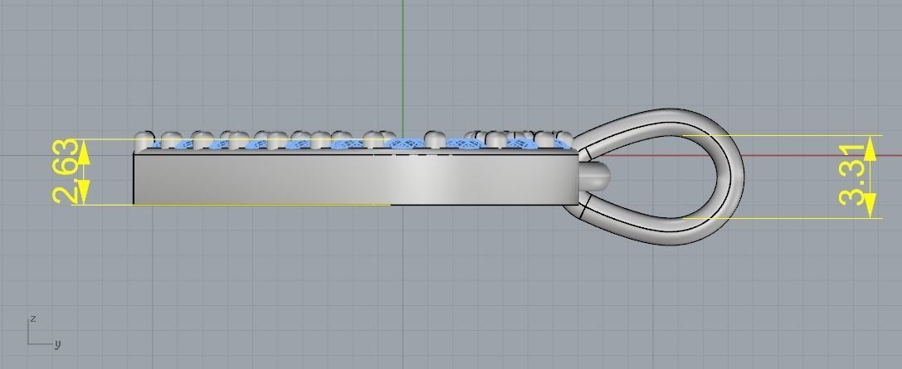This screenshot has width=902, height=369.
Task: Click the round connector peg next to the bail
Action: click(x=594, y=177)
